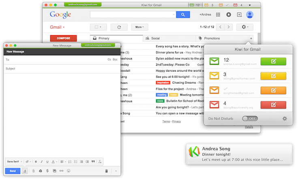Send money with the dollar icon
This screenshot has width=298, height=179.
pos(47,171)
